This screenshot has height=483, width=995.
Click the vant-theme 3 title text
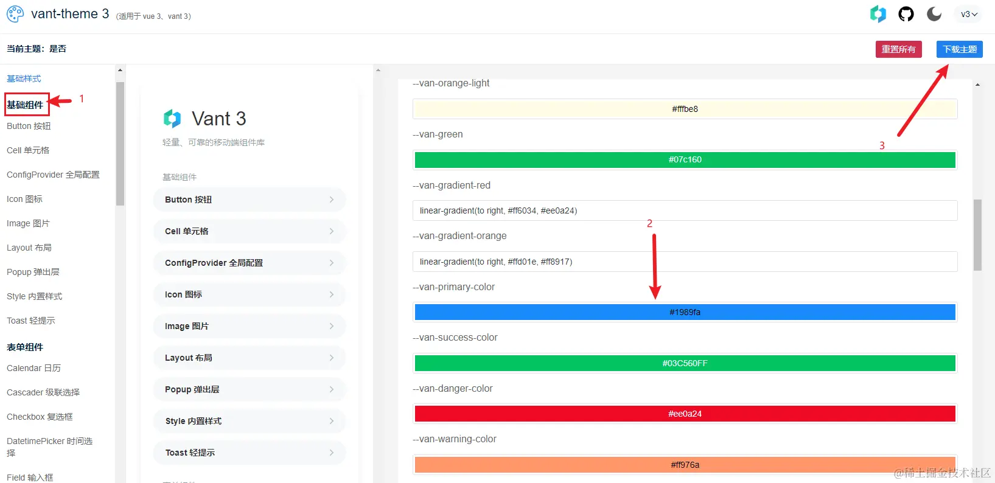point(70,14)
